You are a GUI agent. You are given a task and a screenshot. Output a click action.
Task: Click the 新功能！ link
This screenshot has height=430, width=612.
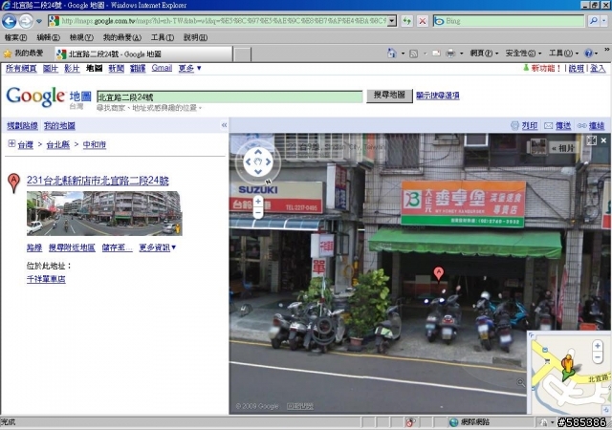point(546,69)
